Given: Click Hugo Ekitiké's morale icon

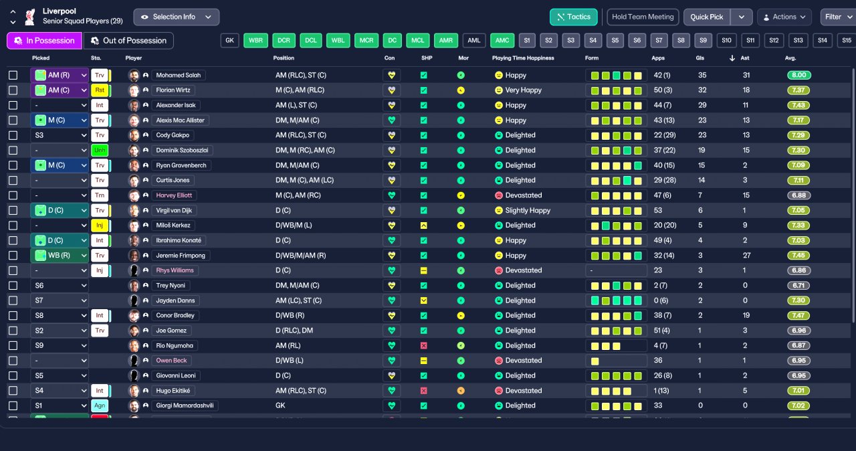Looking at the screenshot, I should pos(461,391).
